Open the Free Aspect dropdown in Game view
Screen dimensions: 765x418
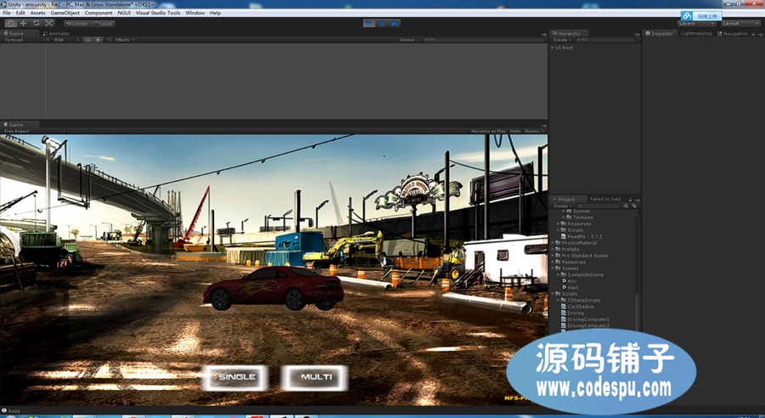click(34, 132)
